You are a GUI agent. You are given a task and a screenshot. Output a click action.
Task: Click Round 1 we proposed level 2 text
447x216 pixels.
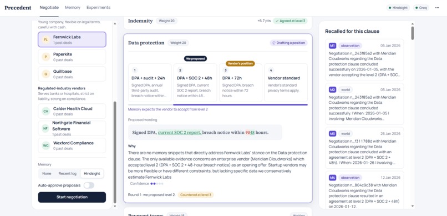click(151, 195)
